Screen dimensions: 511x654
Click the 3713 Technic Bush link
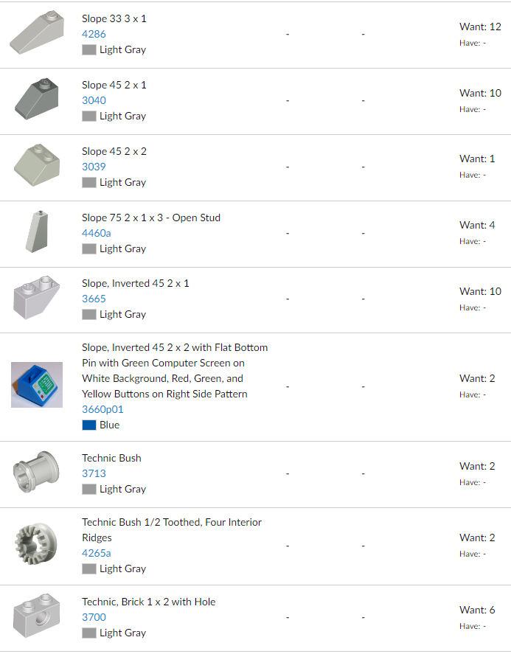pos(94,473)
